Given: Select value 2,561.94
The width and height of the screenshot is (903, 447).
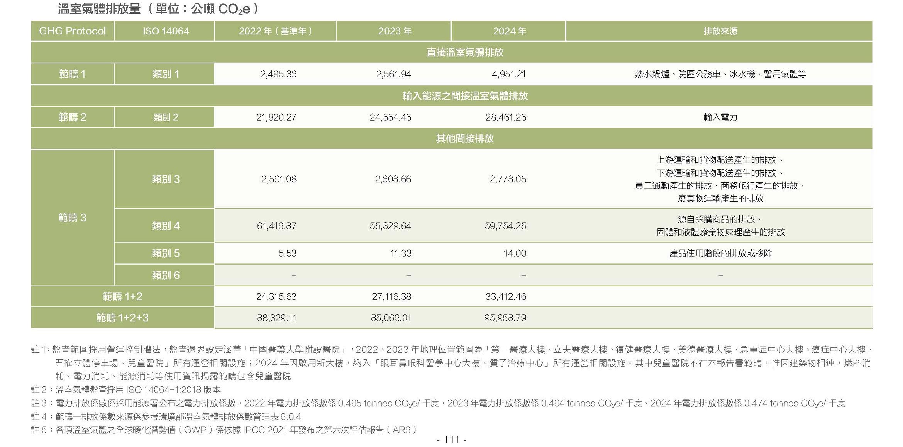Looking at the screenshot, I should pyautogui.click(x=393, y=74).
